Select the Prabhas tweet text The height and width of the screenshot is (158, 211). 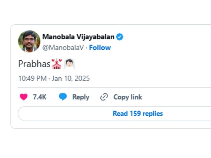(x=34, y=64)
